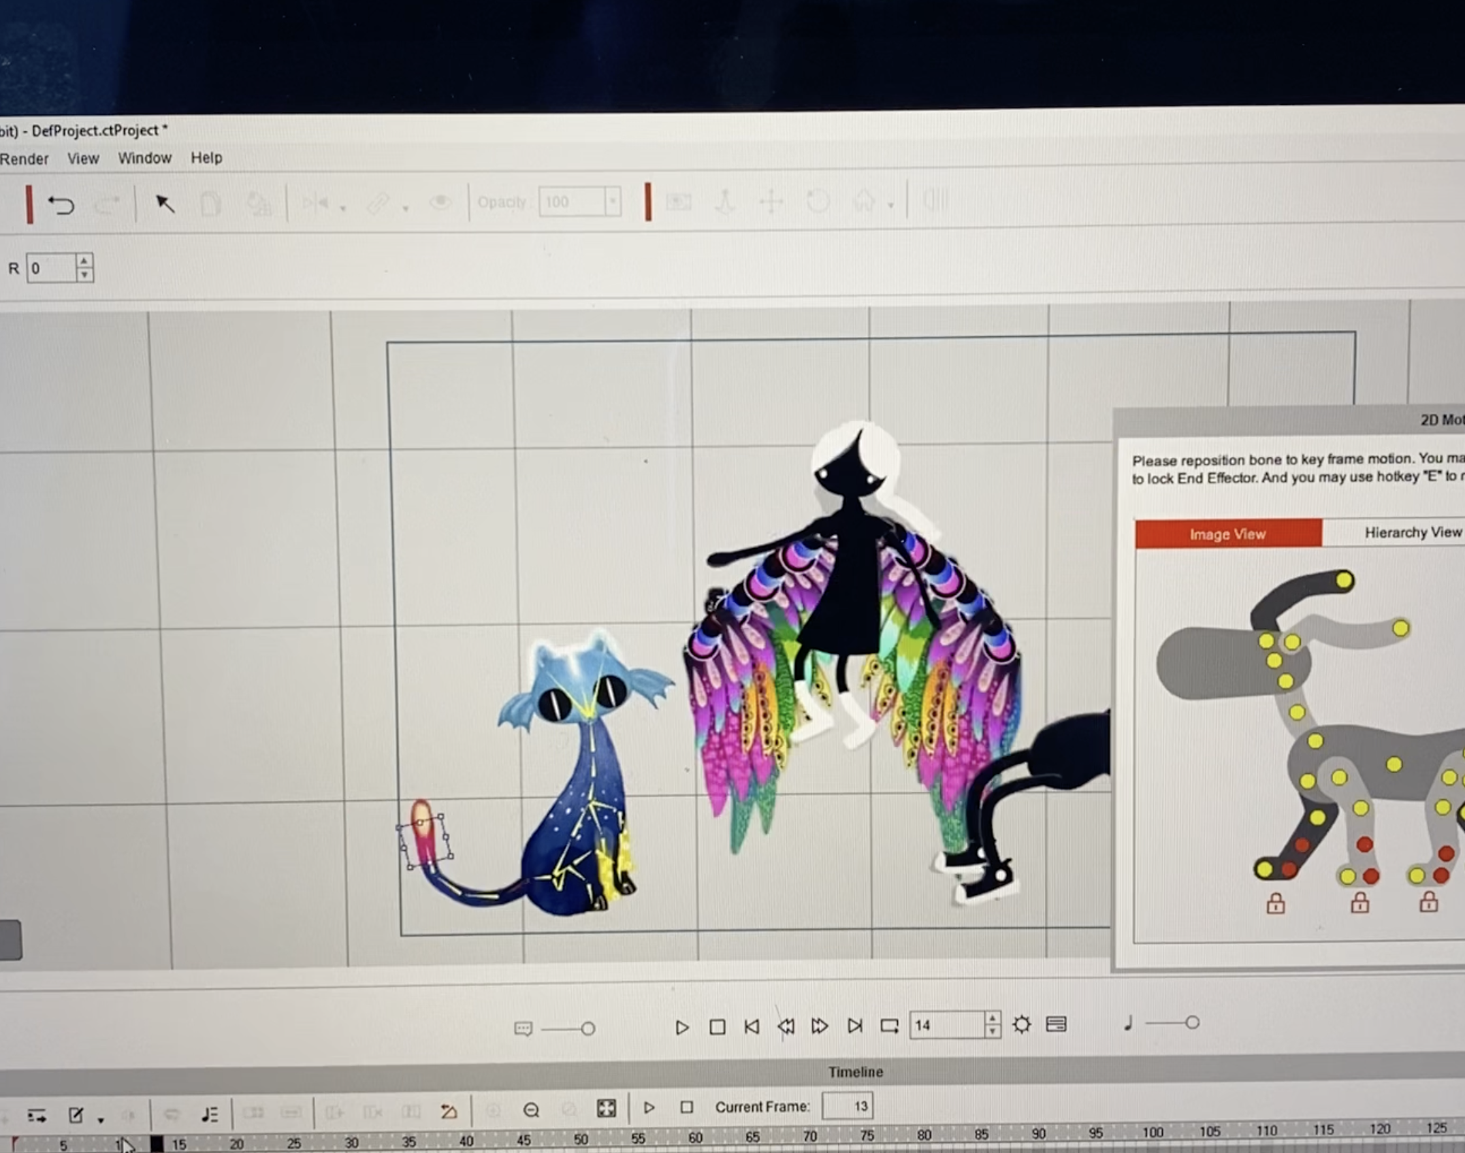Toggle the lock under the leftmost leg
The height and width of the screenshot is (1153, 1465).
[1276, 904]
